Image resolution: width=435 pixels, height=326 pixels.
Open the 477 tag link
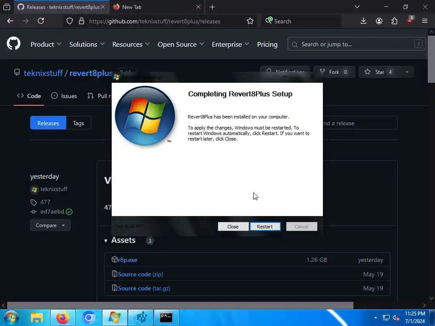coord(45,202)
